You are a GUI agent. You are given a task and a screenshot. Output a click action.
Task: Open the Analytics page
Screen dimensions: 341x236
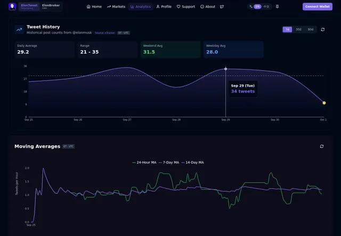[x=141, y=7]
